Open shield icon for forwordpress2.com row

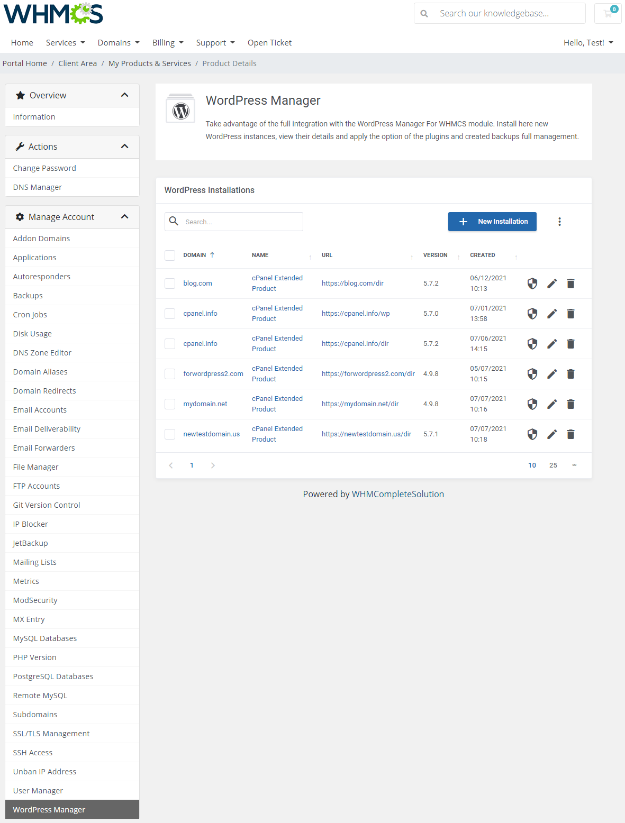[x=532, y=374]
